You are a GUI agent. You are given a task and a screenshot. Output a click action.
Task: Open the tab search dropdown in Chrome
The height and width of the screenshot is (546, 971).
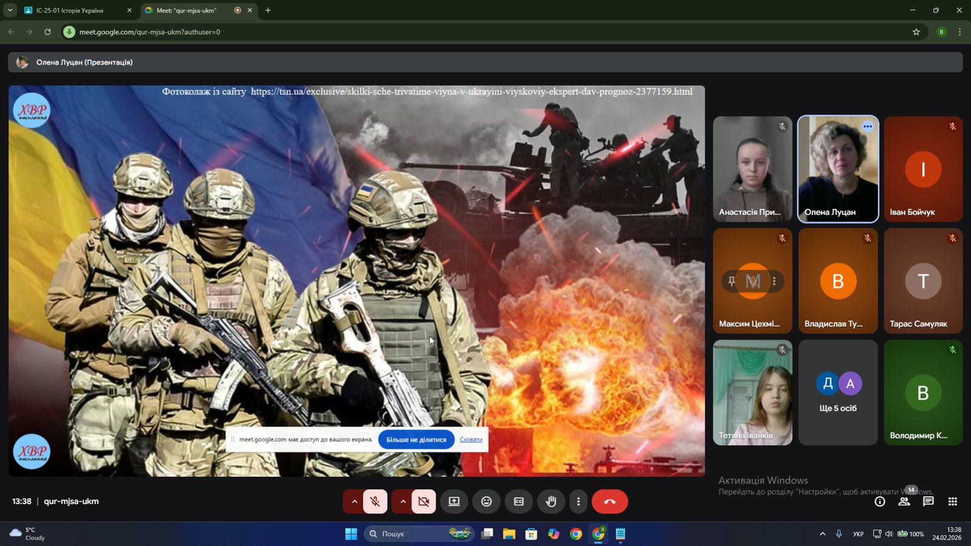click(10, 10)
